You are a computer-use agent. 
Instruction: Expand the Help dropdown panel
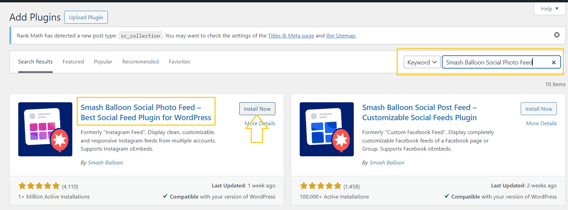point(549,9)
